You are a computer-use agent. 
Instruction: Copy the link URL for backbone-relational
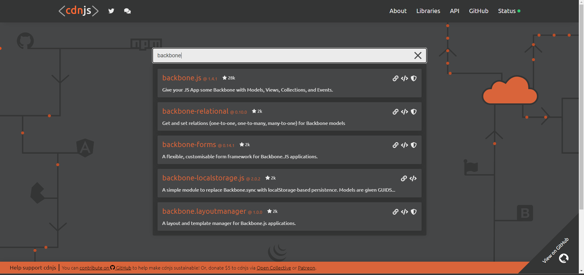click(395, 112)
